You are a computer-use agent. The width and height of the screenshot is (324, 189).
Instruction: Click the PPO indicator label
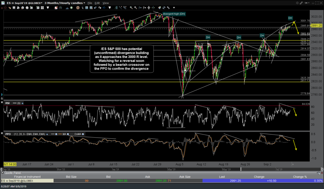(8, 134)
